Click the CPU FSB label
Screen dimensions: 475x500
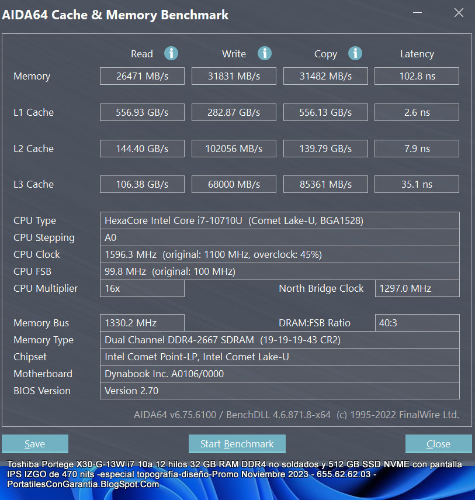click(32, 271)
